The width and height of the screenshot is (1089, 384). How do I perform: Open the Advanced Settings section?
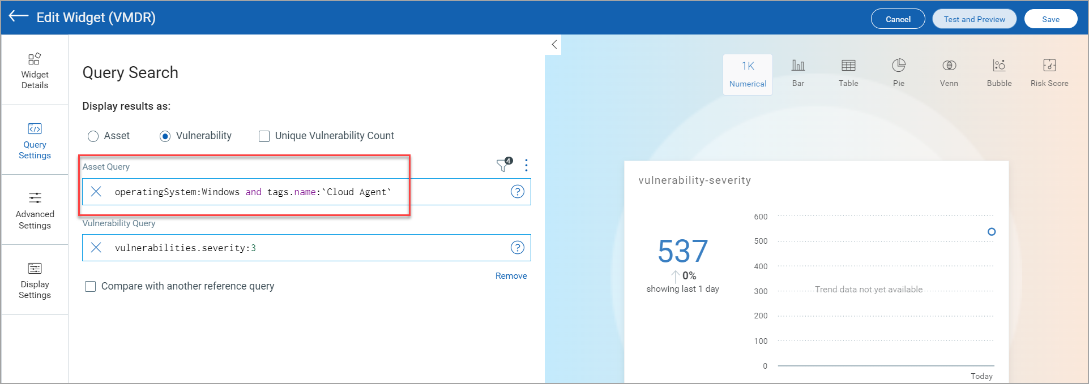[x=35, y=210]
